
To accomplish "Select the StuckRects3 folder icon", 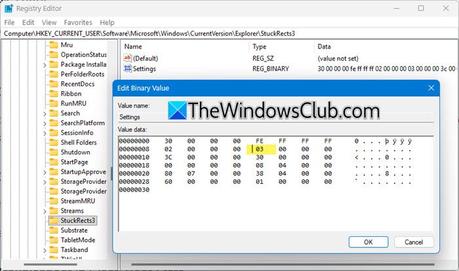I will [54, 221].
